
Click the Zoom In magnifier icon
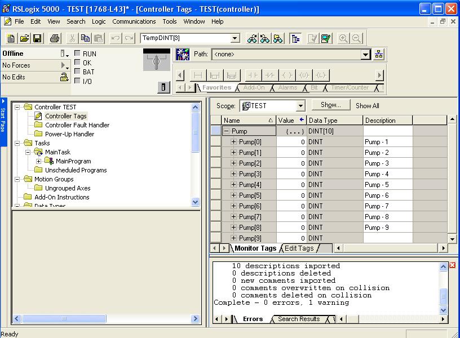(343, 38)
